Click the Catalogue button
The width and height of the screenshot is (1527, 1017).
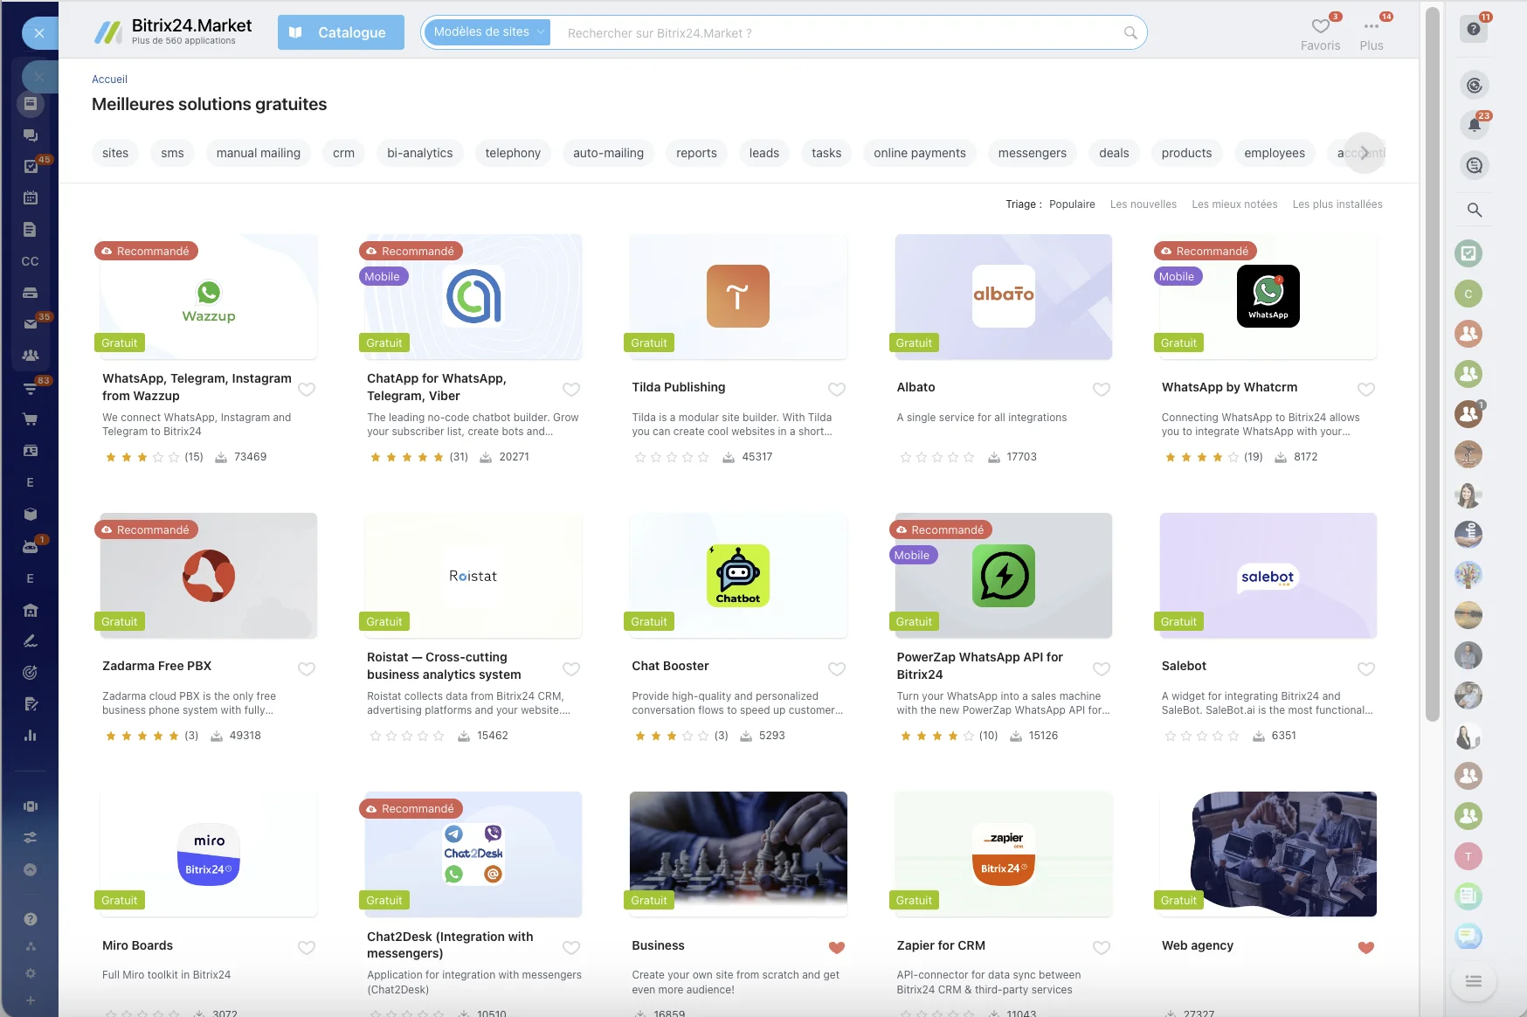pyautogui.click(x=341, y=32)
